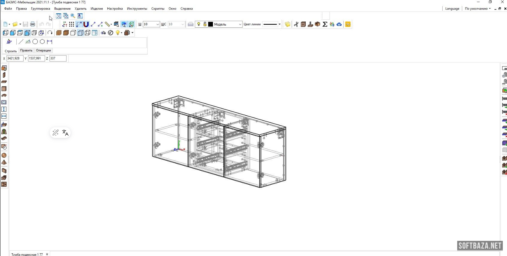Click the print icon
Image resolution: width=507 pixels, height=256 pixels.
tap(33, 24)
